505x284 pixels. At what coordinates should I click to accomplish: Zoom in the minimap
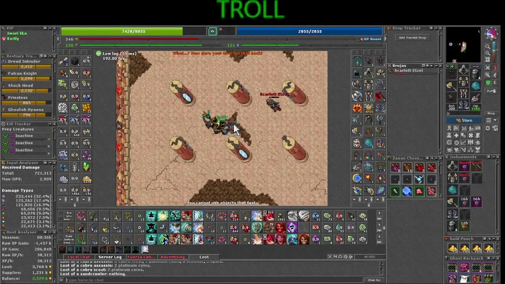point(488,53)
